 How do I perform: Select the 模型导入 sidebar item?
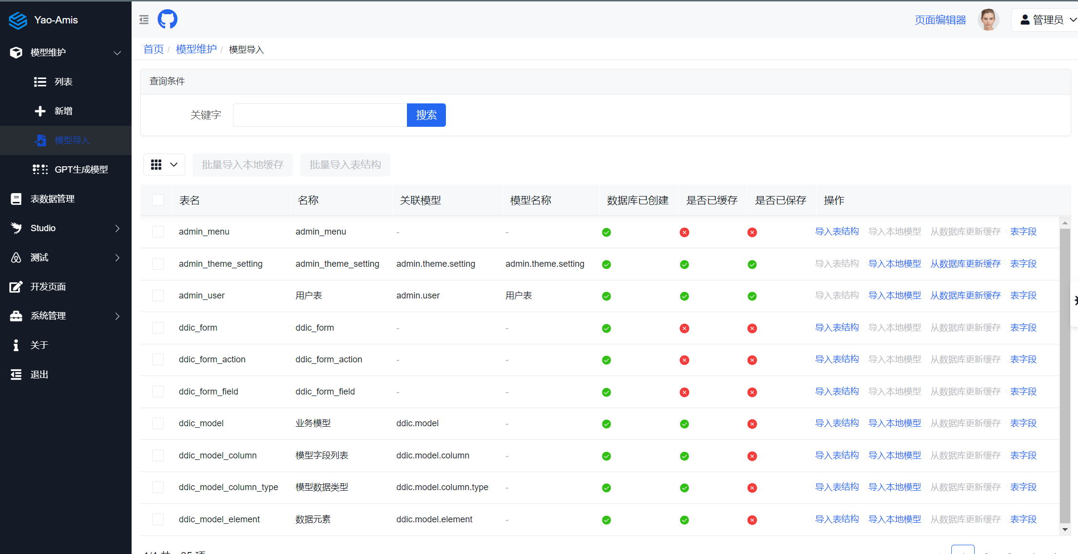pos(66,140)
